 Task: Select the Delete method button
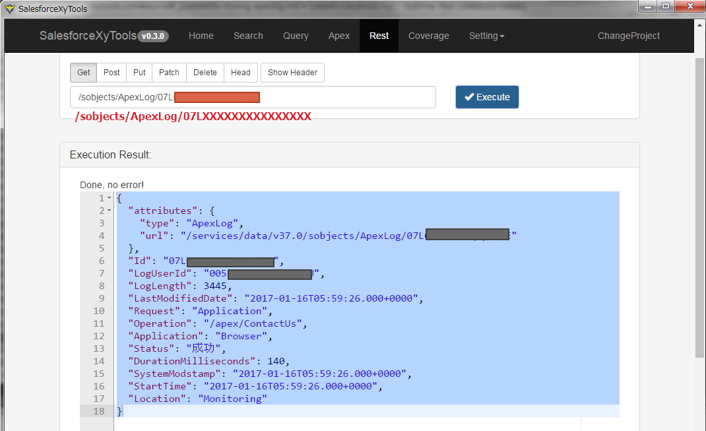[x=205, y=73]
